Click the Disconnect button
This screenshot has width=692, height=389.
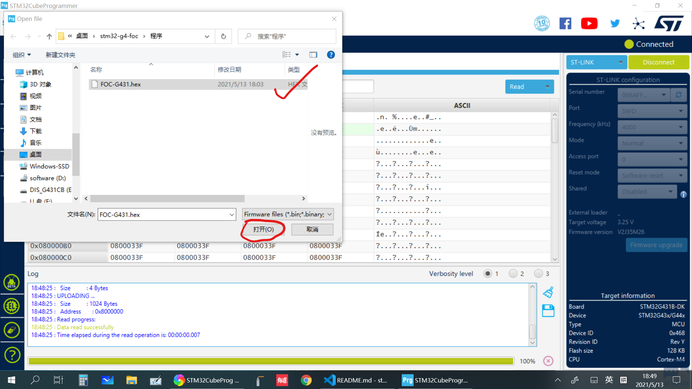pos(658,62)
